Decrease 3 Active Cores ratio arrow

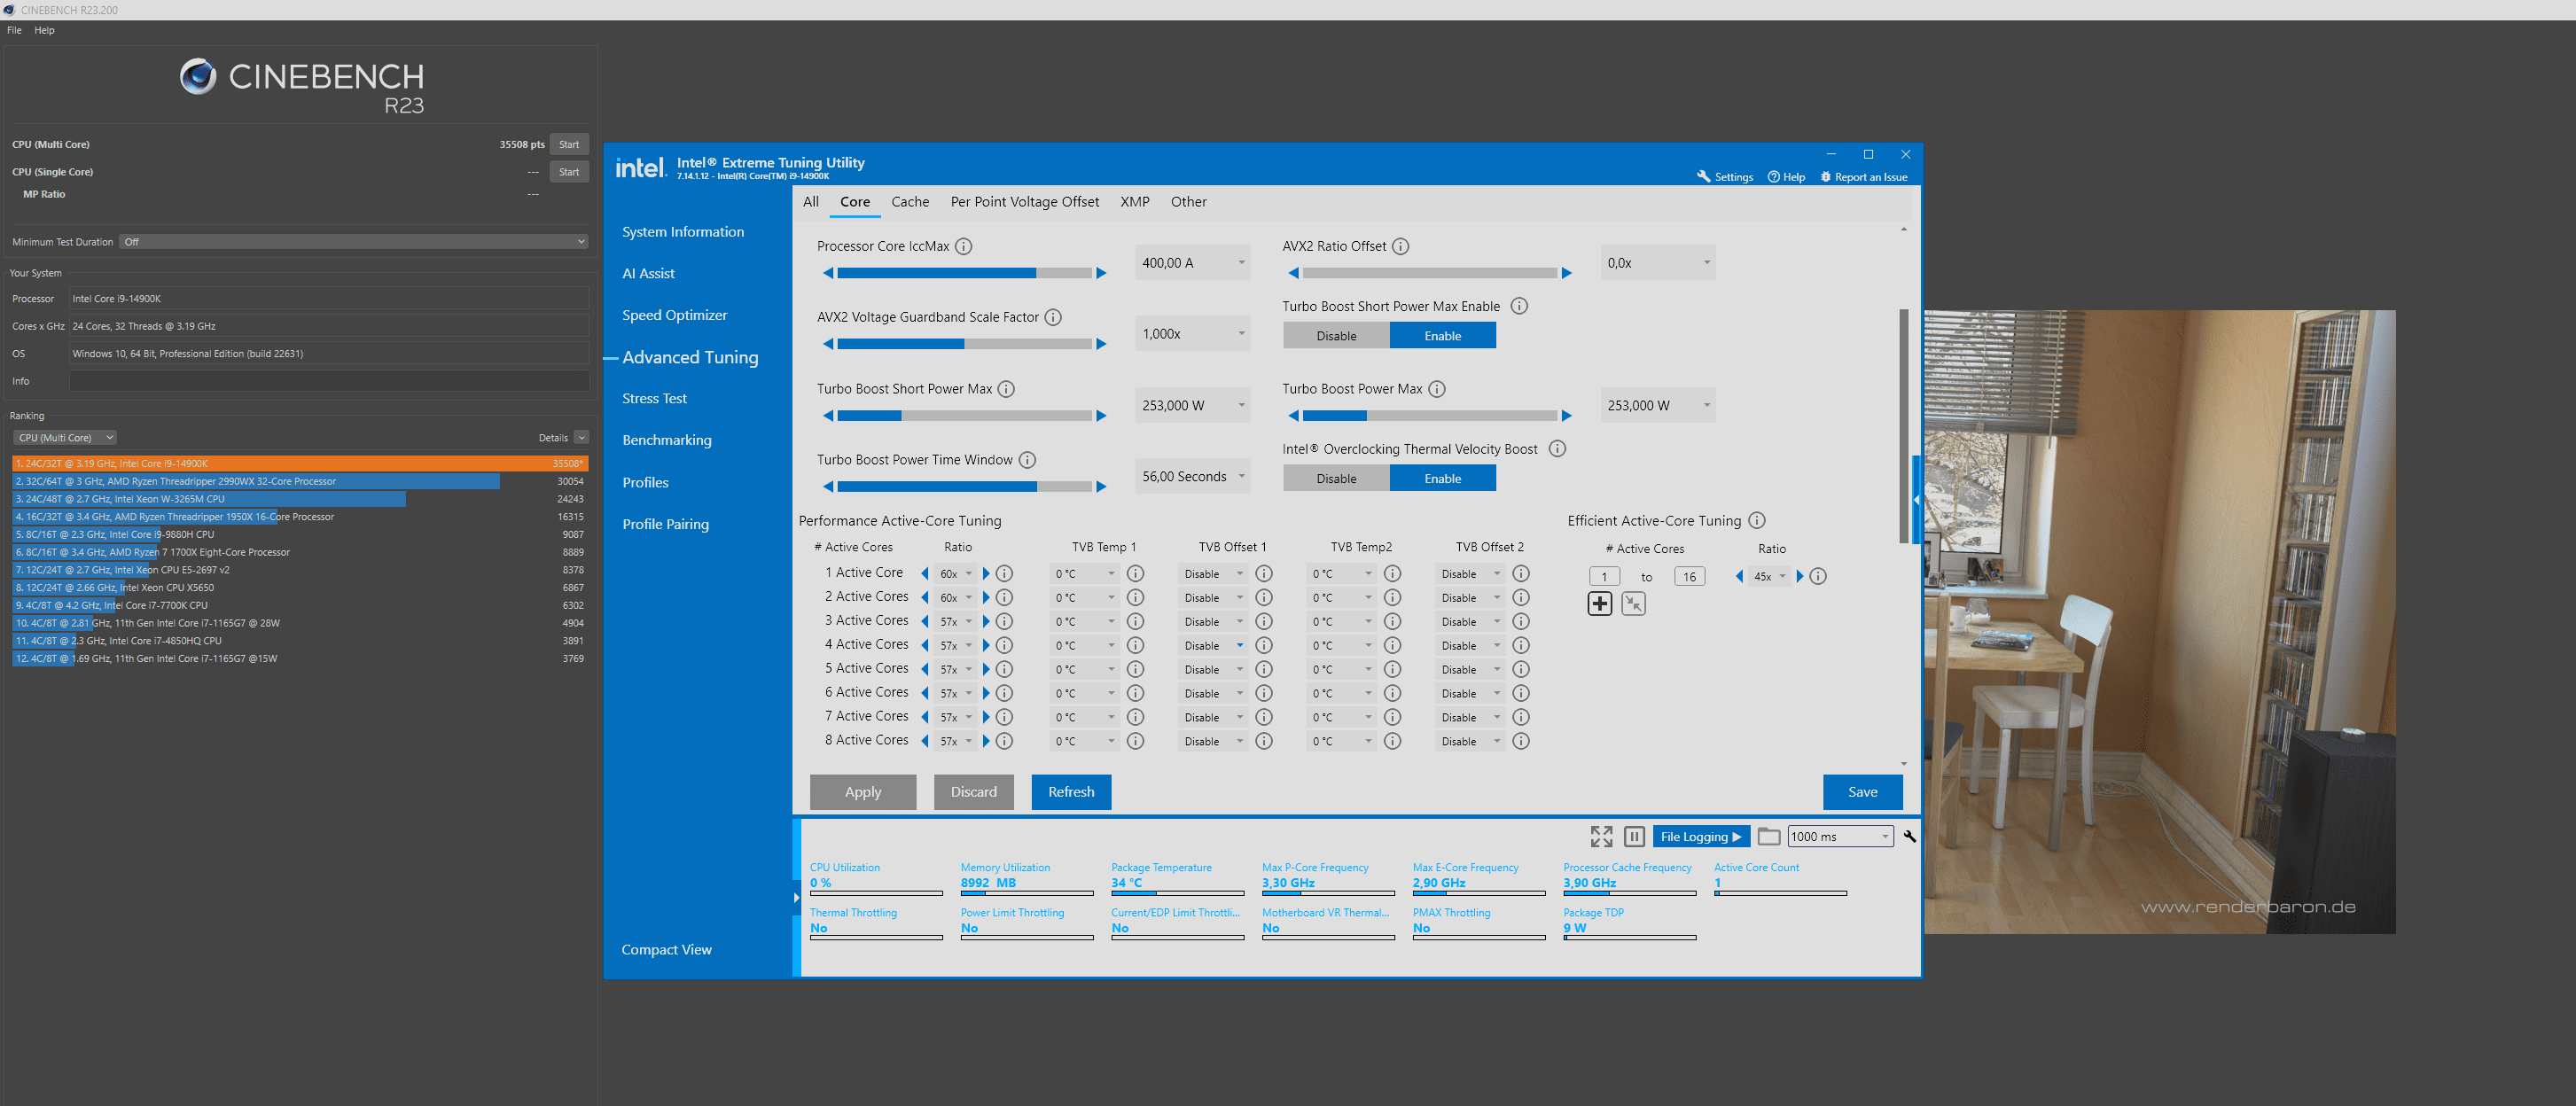pyautogui.click(x=924, y=622)
